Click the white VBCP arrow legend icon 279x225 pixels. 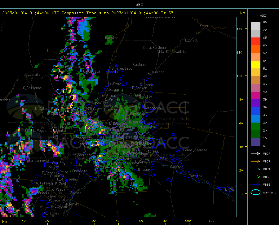pyautogui.click(x=255, y=154)
